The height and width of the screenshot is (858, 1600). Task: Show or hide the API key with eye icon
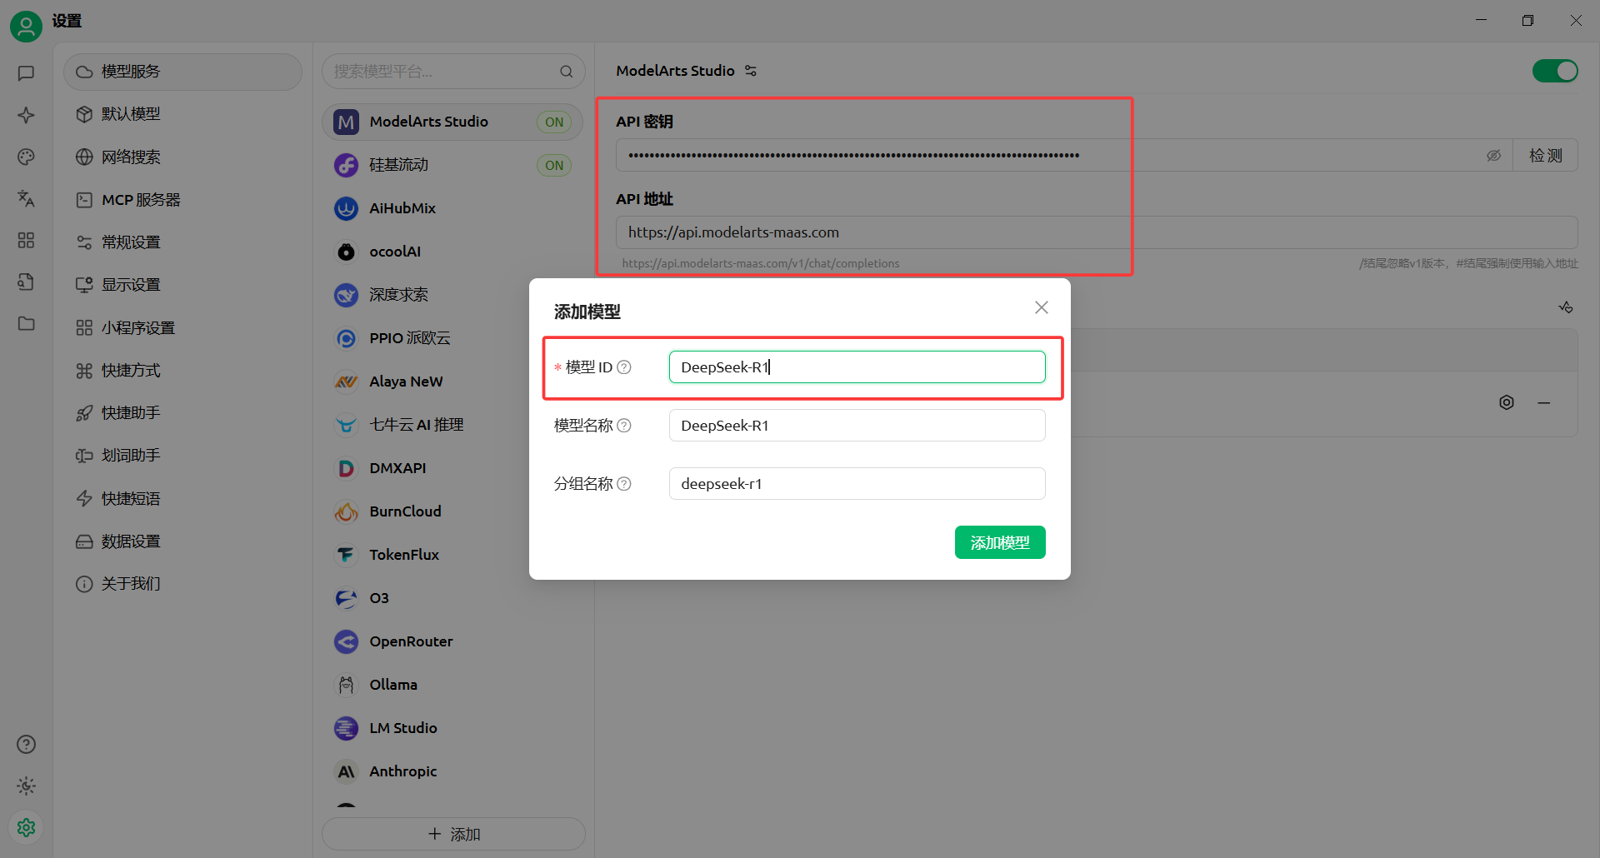click(1493, 156)
